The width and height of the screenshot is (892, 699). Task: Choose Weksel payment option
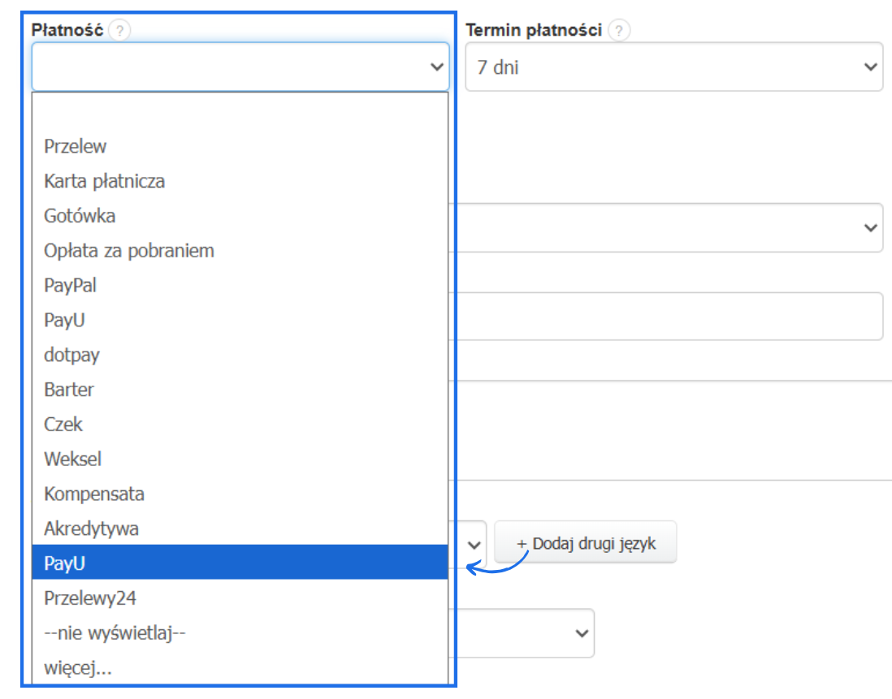[x=73, y=460]
